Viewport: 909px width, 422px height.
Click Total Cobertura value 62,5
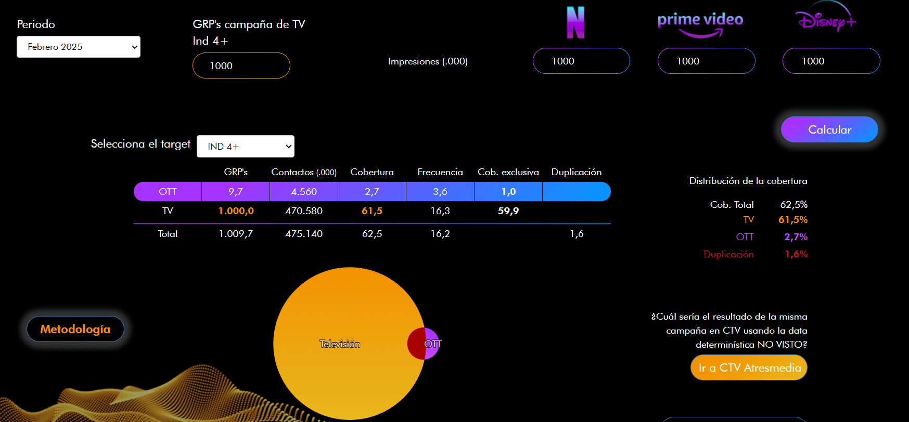click(372, 233)
